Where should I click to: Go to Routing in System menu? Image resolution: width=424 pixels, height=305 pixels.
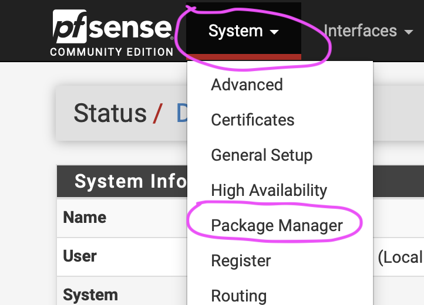(238, 295)
